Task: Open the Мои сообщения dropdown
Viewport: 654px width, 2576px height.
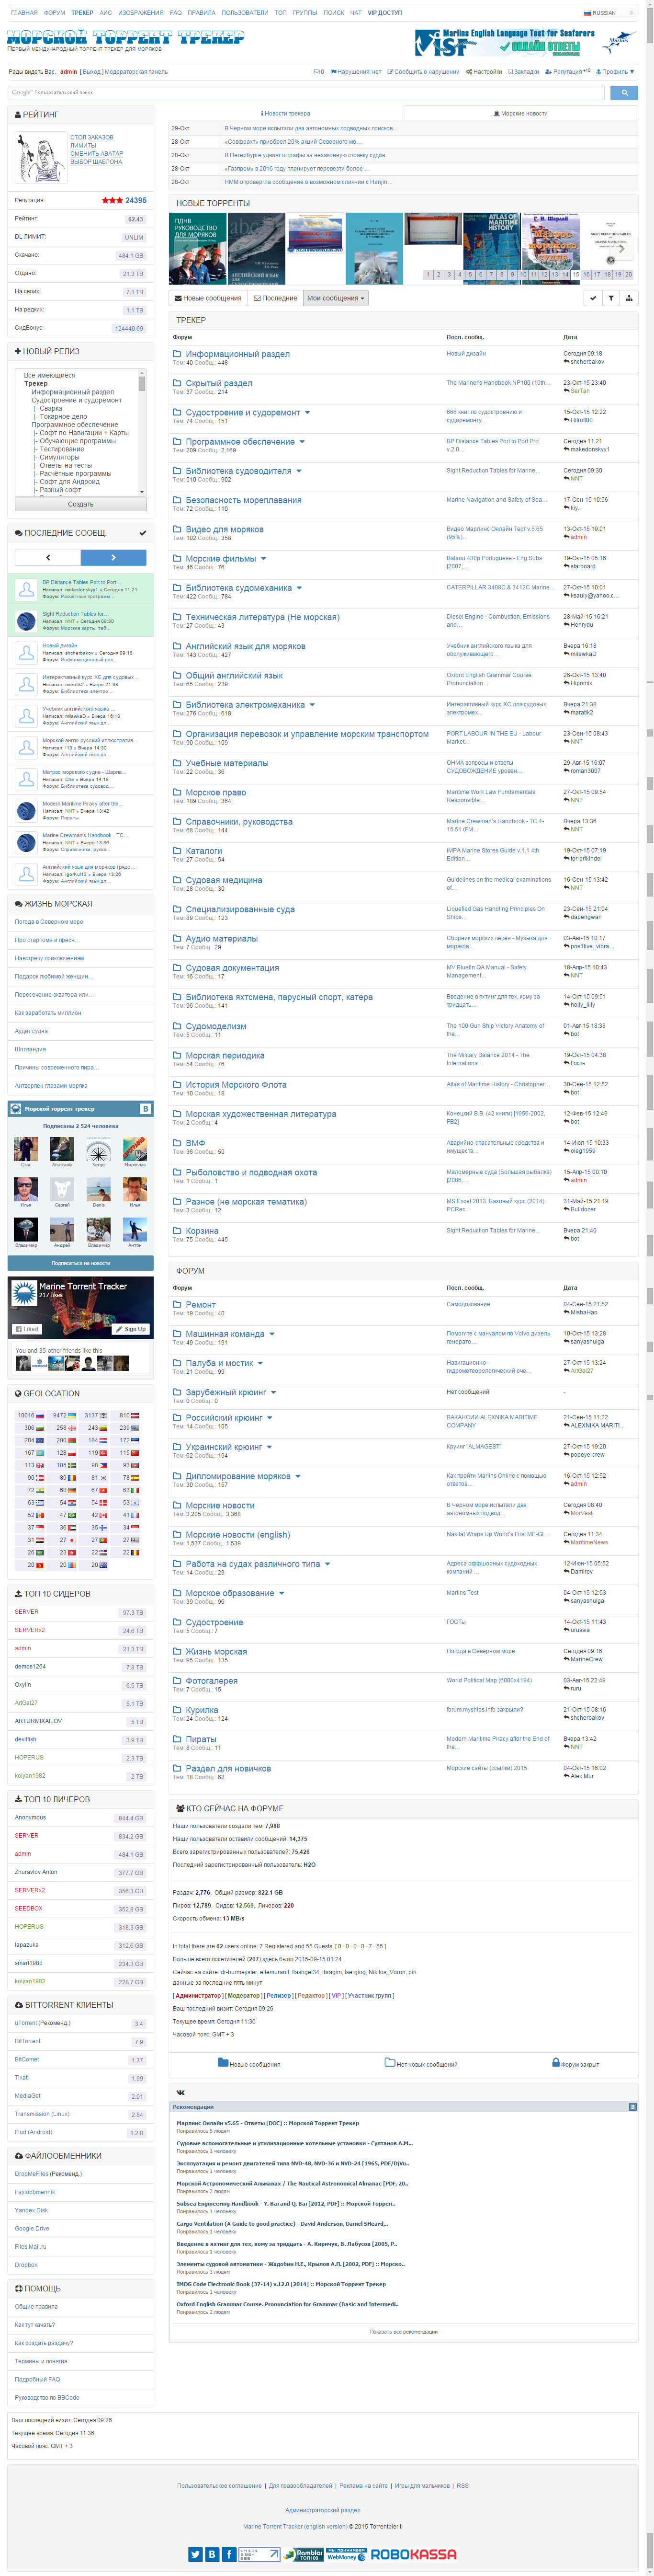Action: (336, 298)
